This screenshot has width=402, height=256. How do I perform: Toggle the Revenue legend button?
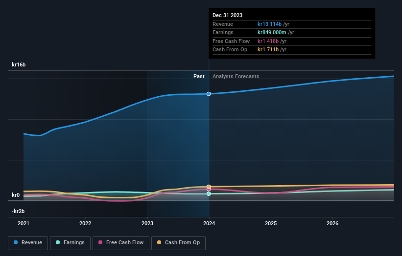coord(28,243)
